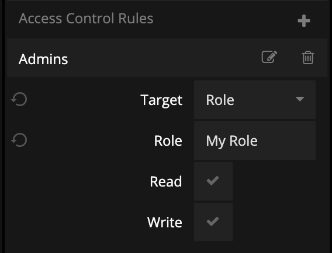Click the Role value in the Target combo box
332x253 pixels.
point(220,100)
